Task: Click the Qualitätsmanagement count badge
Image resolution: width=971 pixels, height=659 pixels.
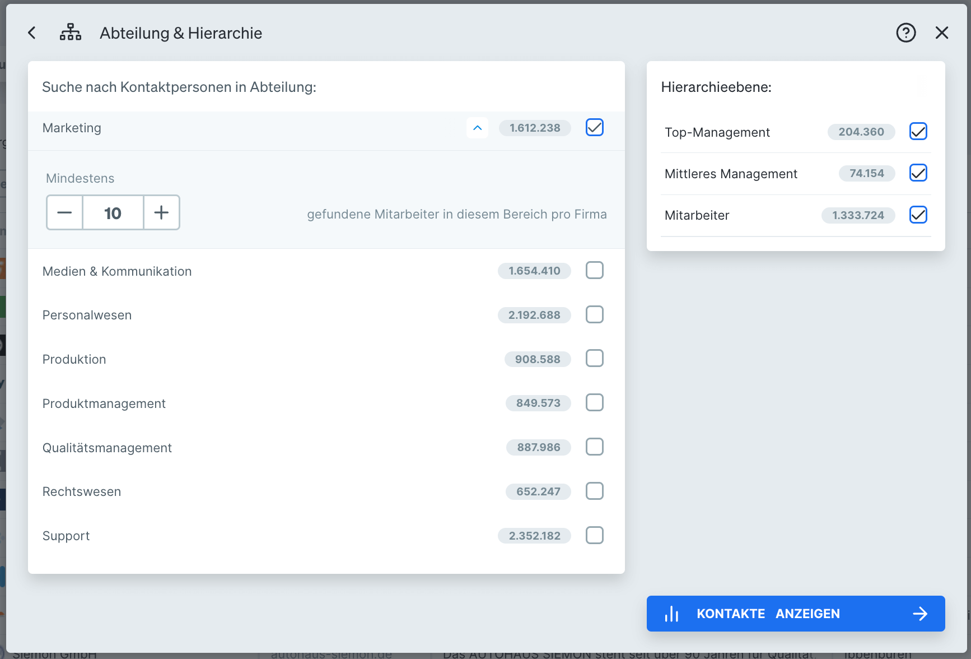Action: click(x=538, y=447)
